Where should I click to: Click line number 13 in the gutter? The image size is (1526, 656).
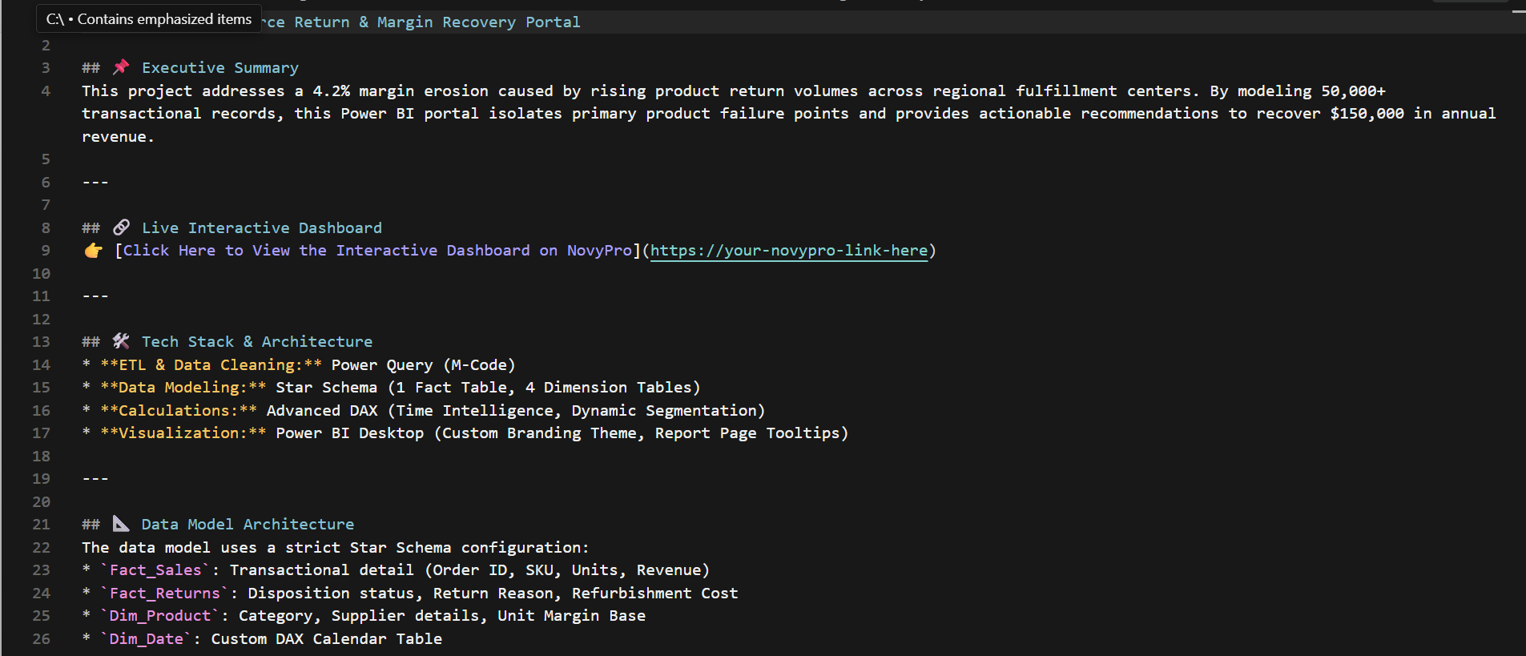[41, 342]
